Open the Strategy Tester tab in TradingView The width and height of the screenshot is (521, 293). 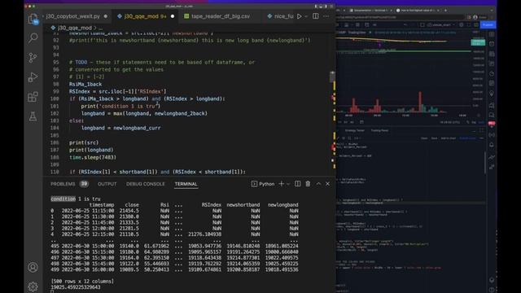point(355,130)
